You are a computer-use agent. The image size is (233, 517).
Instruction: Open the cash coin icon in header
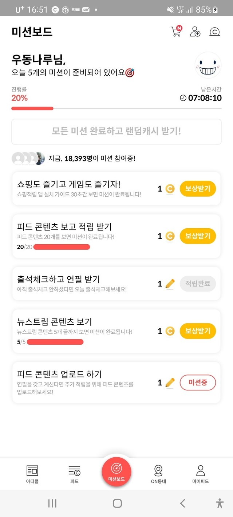pos(215,32)
